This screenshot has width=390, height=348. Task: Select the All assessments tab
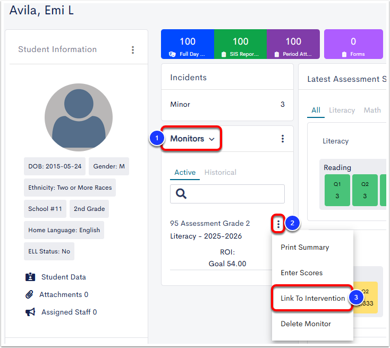tap(316, 110)
